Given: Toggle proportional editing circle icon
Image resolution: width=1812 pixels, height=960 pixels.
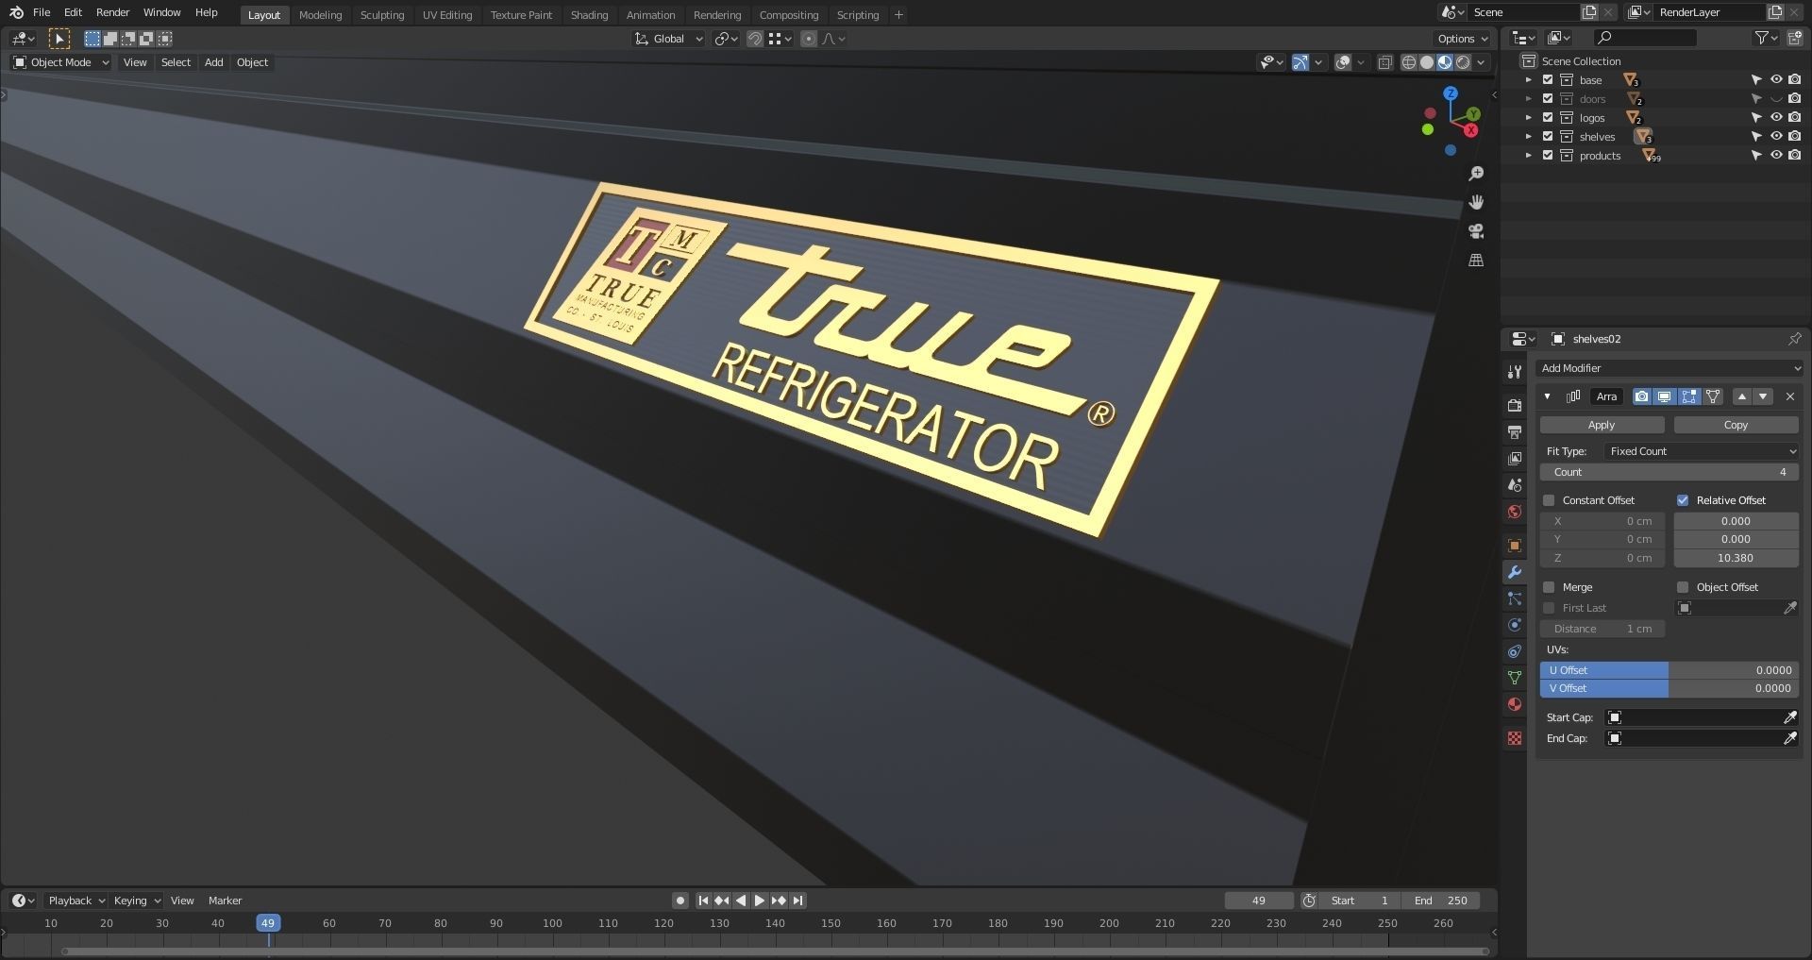Looking at the screenshot, I should pyautogui.click(x=809, y=39).
